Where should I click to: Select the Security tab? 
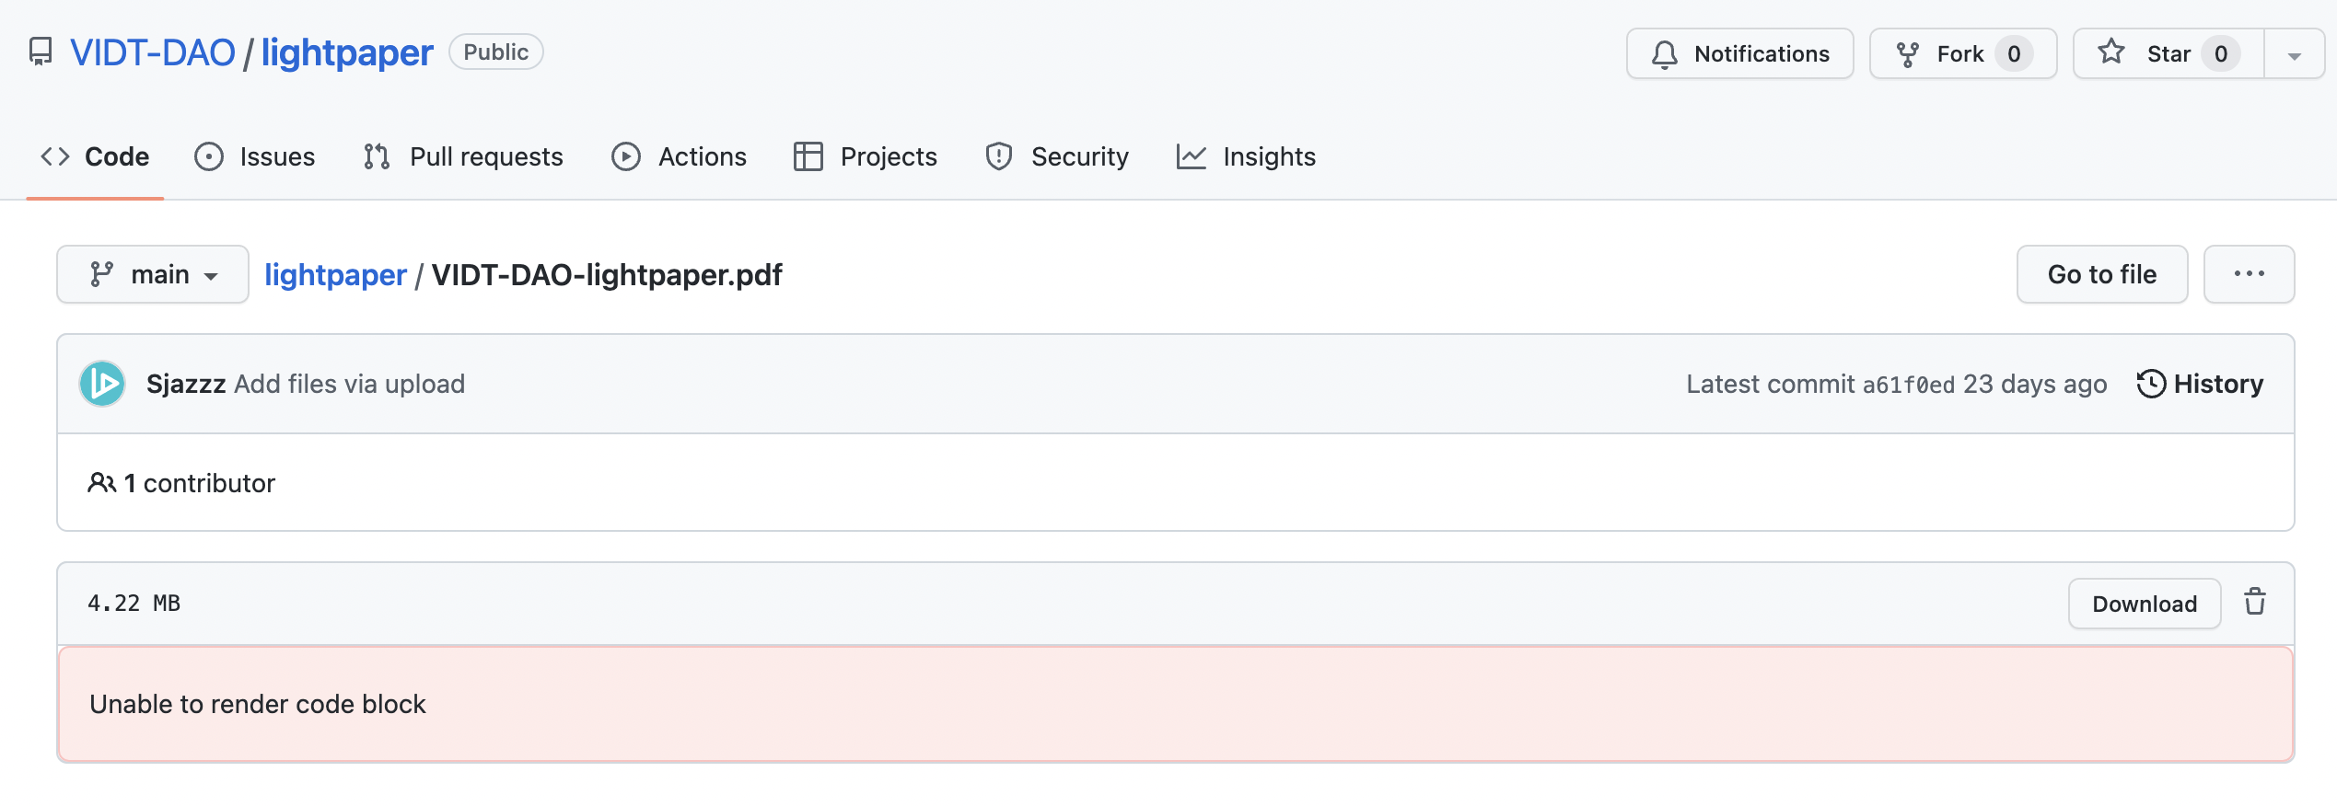click(1057, 157)
